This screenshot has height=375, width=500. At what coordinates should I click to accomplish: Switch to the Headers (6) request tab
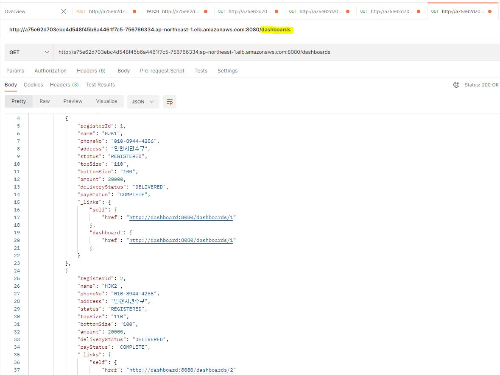91,70
